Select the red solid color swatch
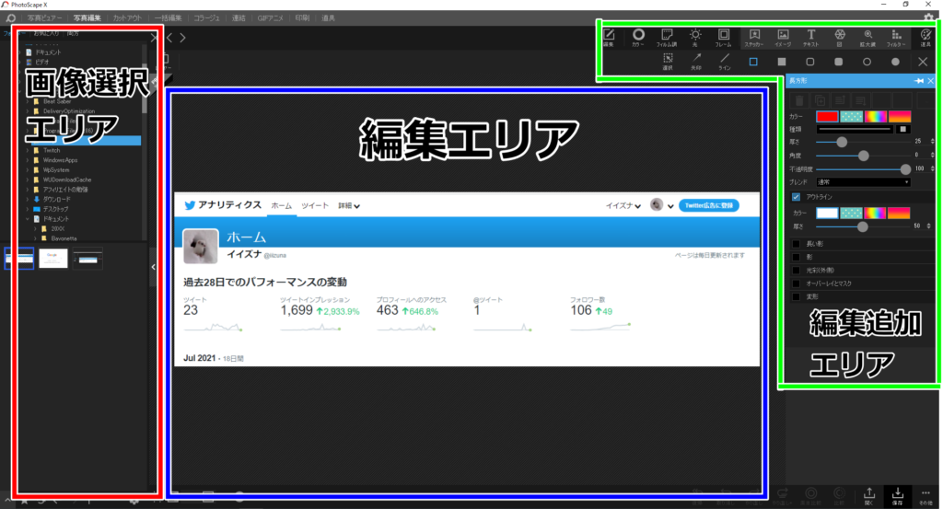 pyautogui.click(x=827, y=115)
